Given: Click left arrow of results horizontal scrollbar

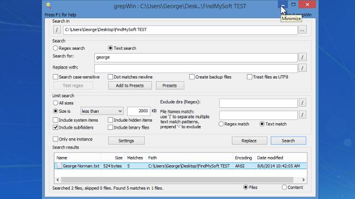Looking at the screenshot, I should point(58,180).
